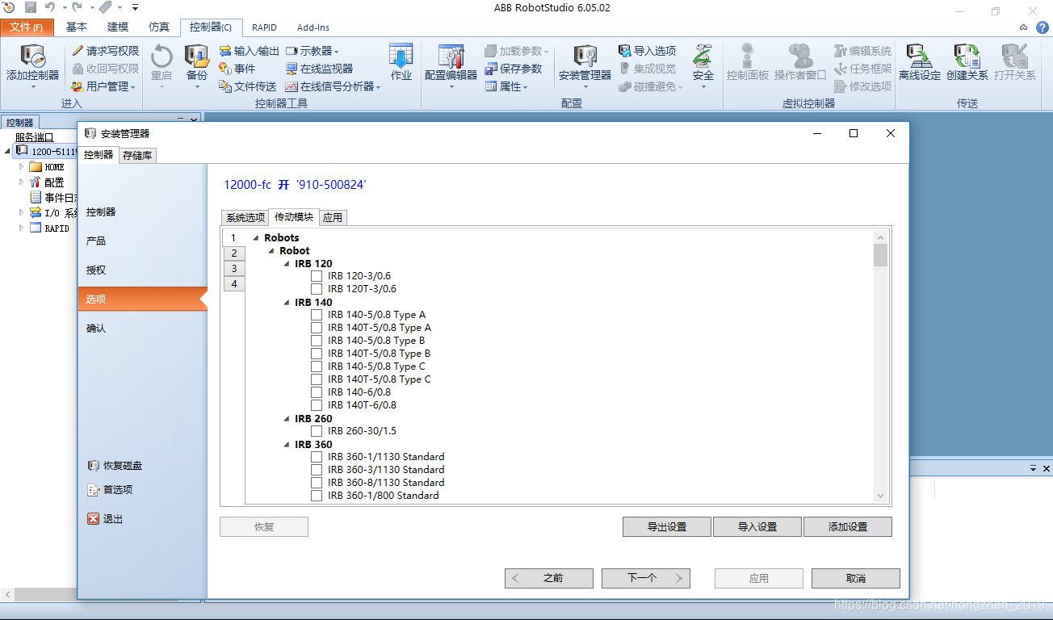Collapse the IRB 140 group

[x=287, y=303]
